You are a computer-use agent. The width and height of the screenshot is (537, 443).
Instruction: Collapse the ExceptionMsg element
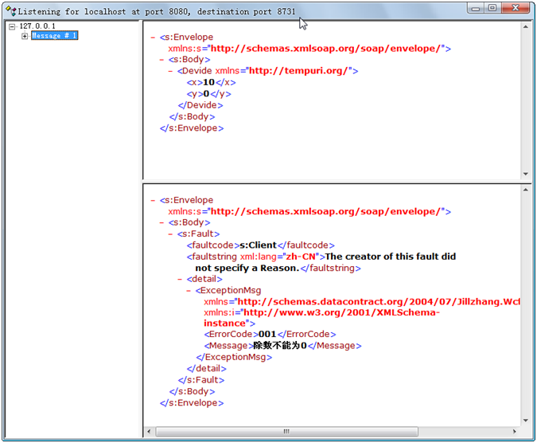189,291
